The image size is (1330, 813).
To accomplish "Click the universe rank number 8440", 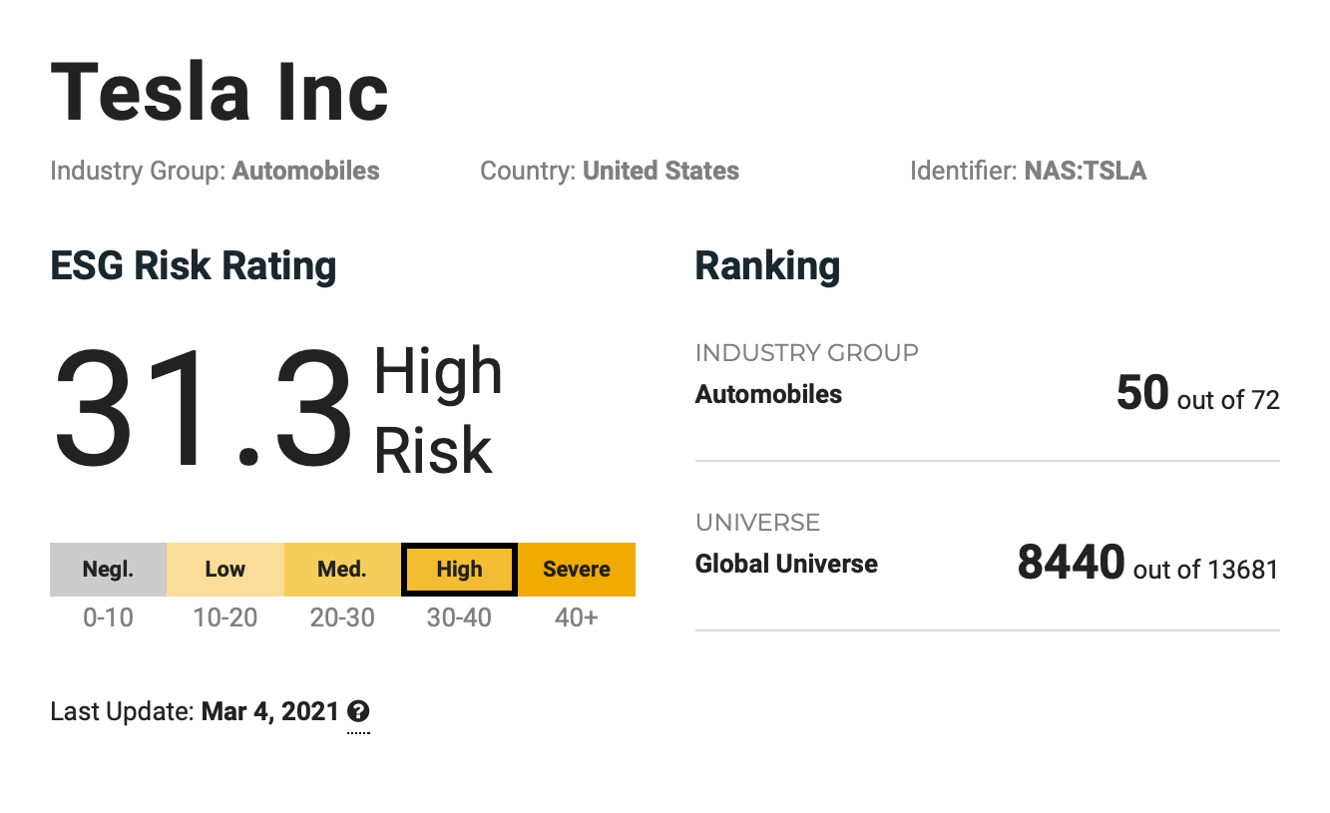I will pos(1071,564).
